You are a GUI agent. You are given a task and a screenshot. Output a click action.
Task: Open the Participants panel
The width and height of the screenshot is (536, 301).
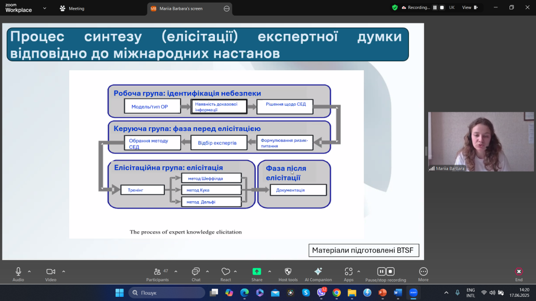point(157,272)
